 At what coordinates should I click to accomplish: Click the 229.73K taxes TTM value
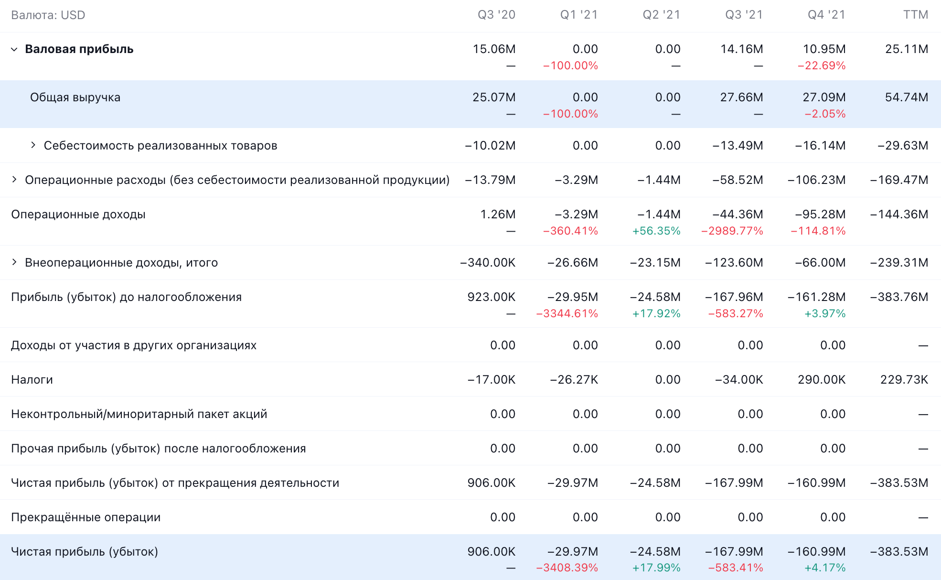point(904,380)
